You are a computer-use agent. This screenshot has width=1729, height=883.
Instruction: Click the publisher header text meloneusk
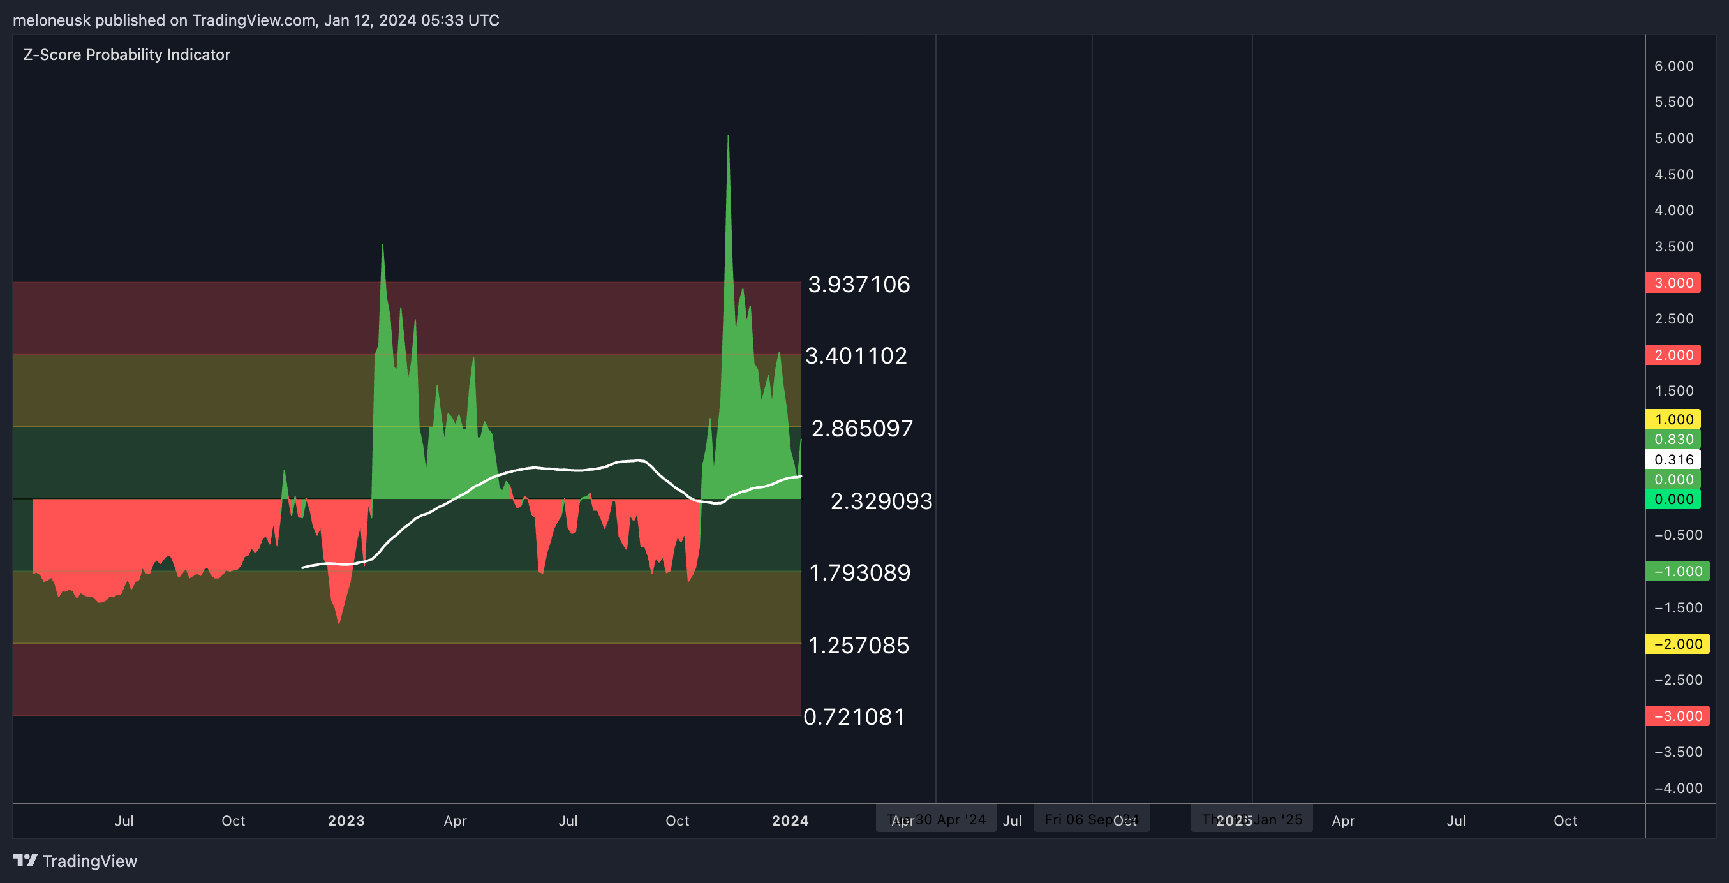(51, 20)
